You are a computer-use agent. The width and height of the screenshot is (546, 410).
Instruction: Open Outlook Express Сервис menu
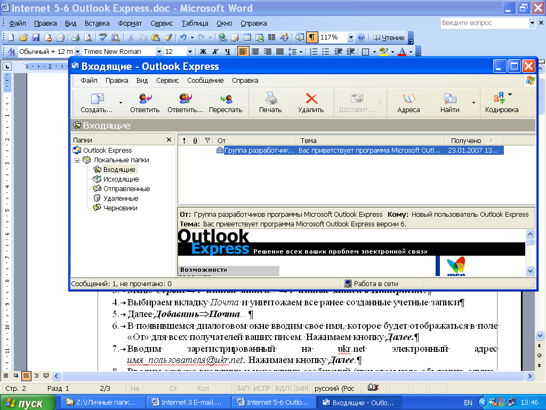point(167,81)
